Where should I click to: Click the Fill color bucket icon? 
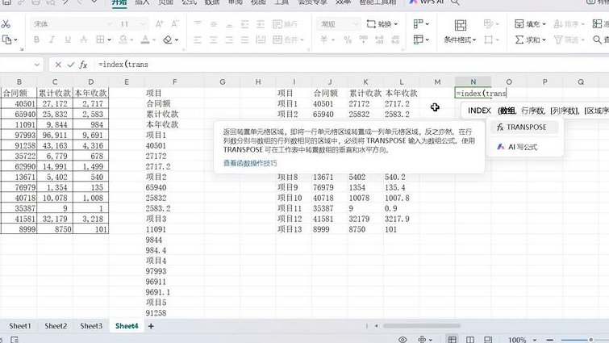[123, 40]
